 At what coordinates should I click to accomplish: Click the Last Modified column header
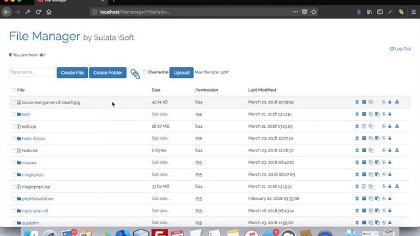[x=262, y=90]
